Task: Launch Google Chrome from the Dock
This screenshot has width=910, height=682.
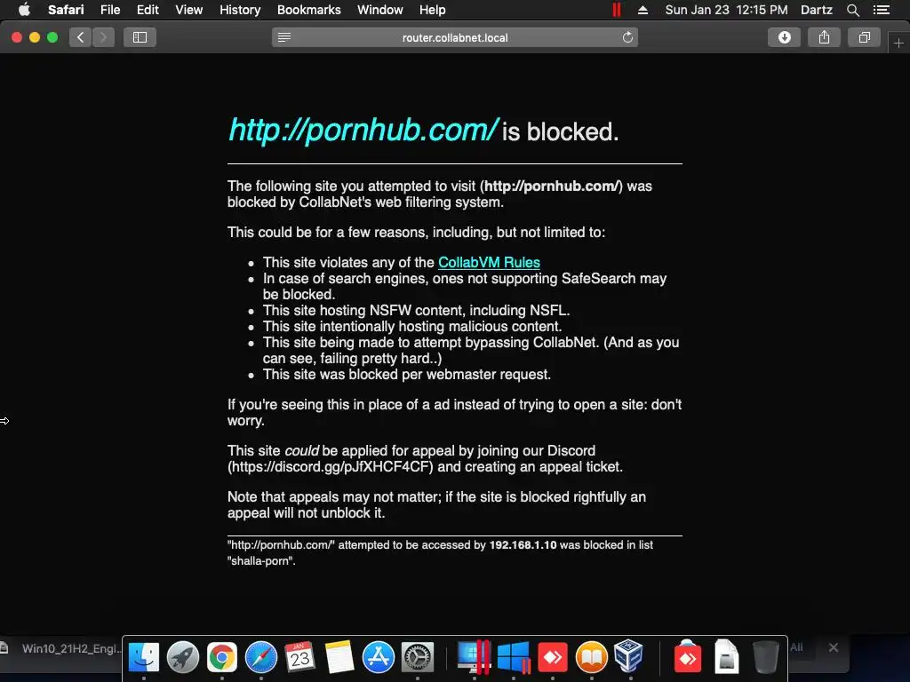Action: click(222, 657)
